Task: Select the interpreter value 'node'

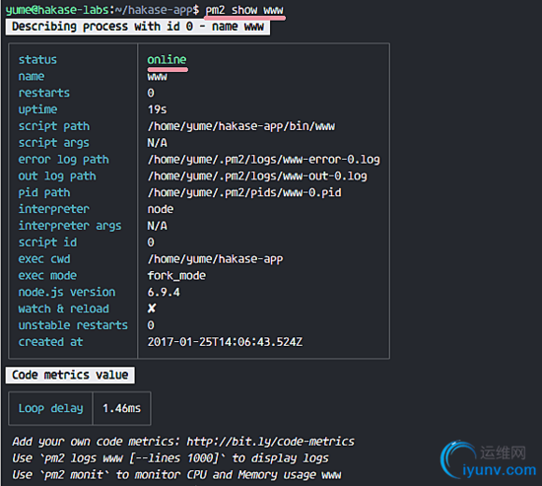Action: [161, 209]
